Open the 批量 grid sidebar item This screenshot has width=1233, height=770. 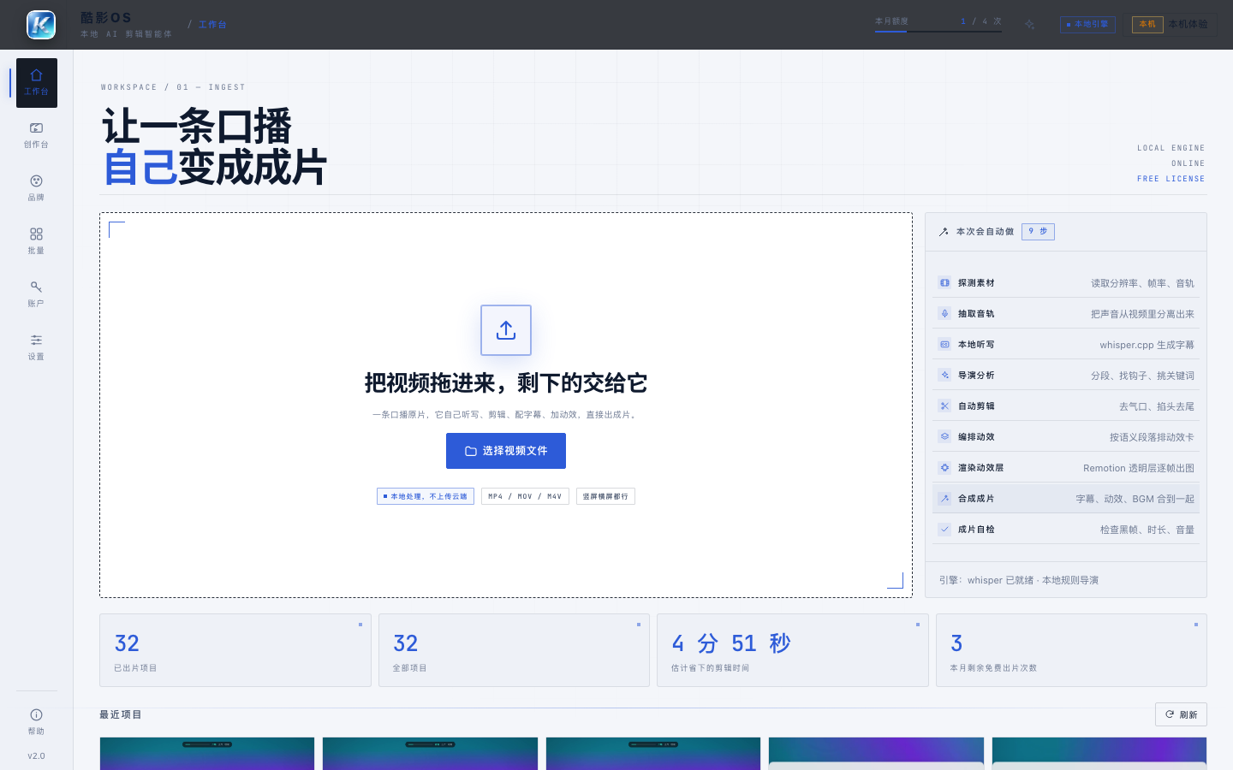pos(36,241)
